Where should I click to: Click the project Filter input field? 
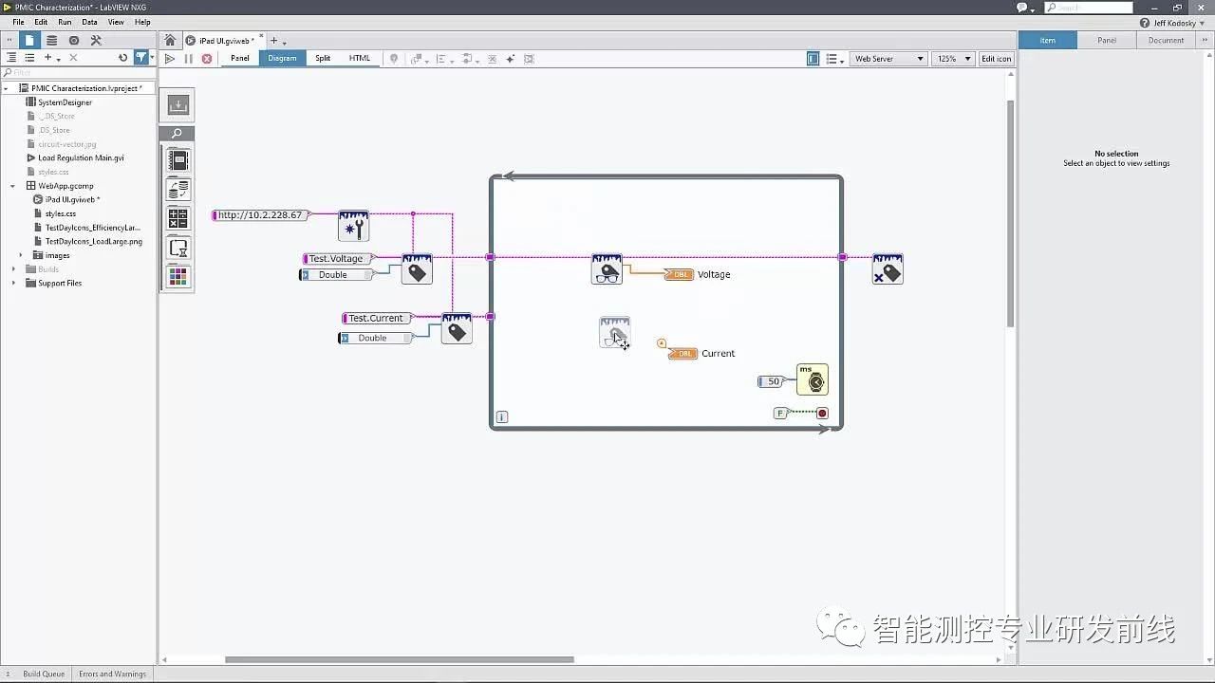click(78, 73)
